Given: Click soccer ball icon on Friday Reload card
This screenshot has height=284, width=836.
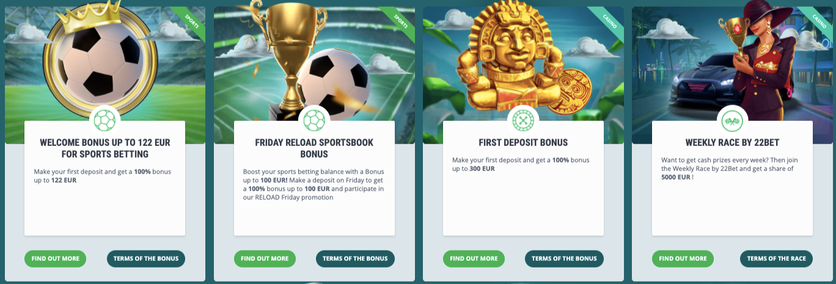Looking at the screenshot, I should click(x=314, y=120).
